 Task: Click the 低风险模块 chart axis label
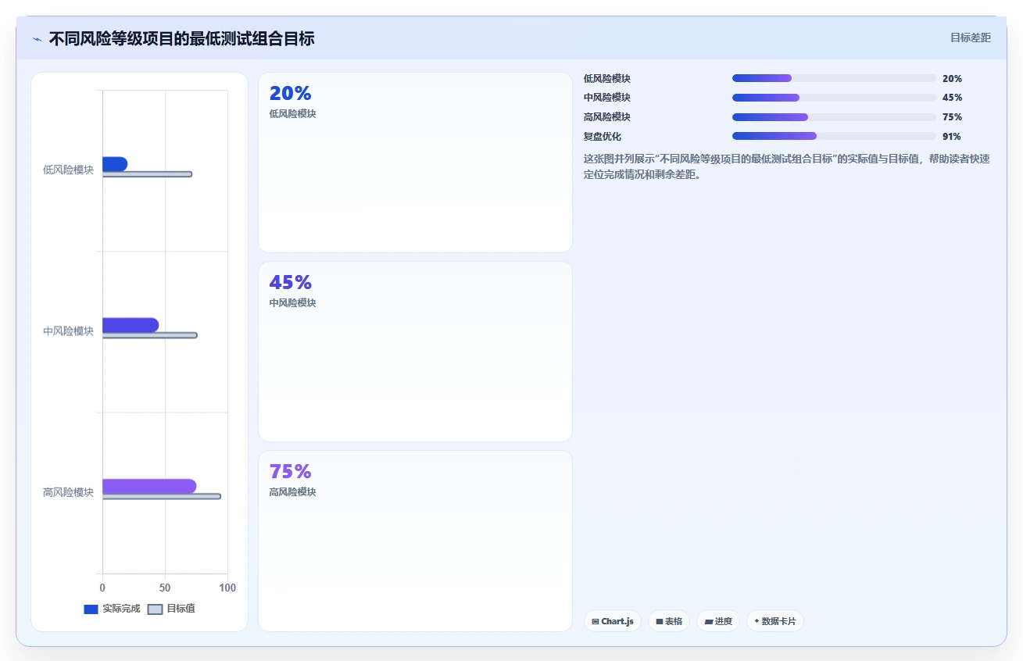68,170
